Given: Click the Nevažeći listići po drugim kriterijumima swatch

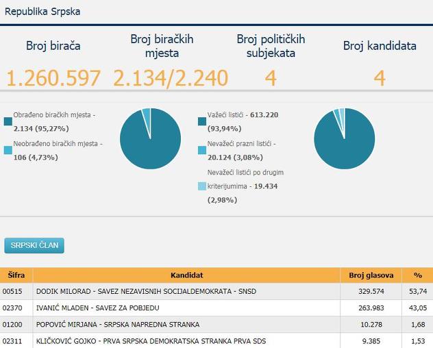Looking at the screenshot, I should pyautogui.click(x=202, y=186).
